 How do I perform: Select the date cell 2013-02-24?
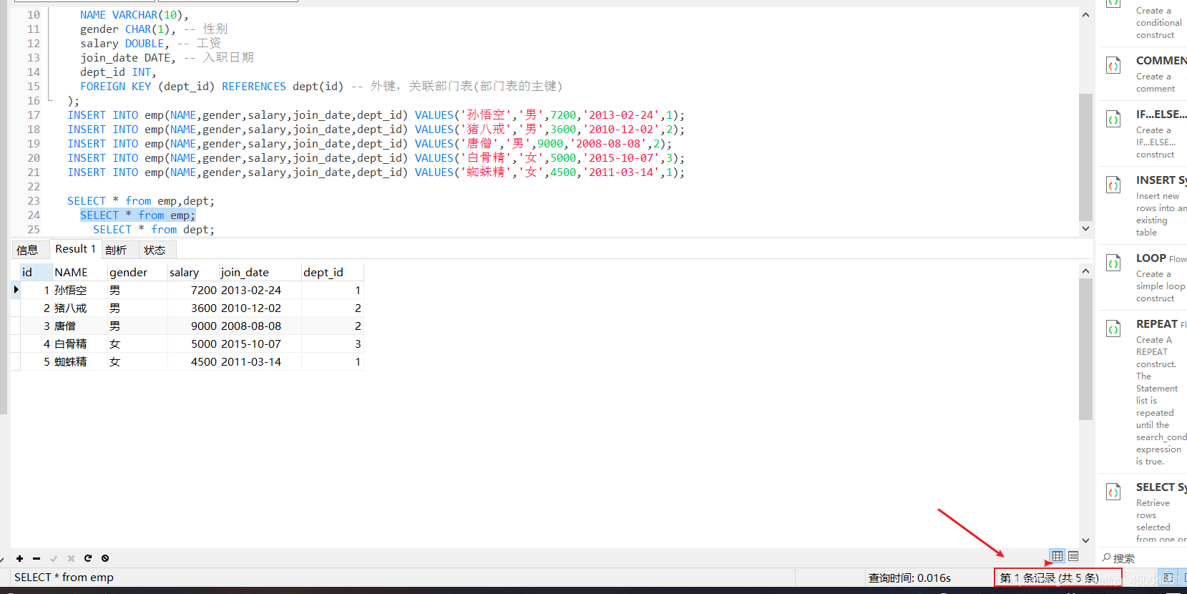260,290
